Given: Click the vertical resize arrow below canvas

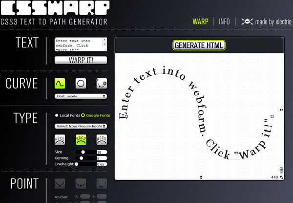Looking at the screenshot, I should pyautogui.click(x=201, y=177).
